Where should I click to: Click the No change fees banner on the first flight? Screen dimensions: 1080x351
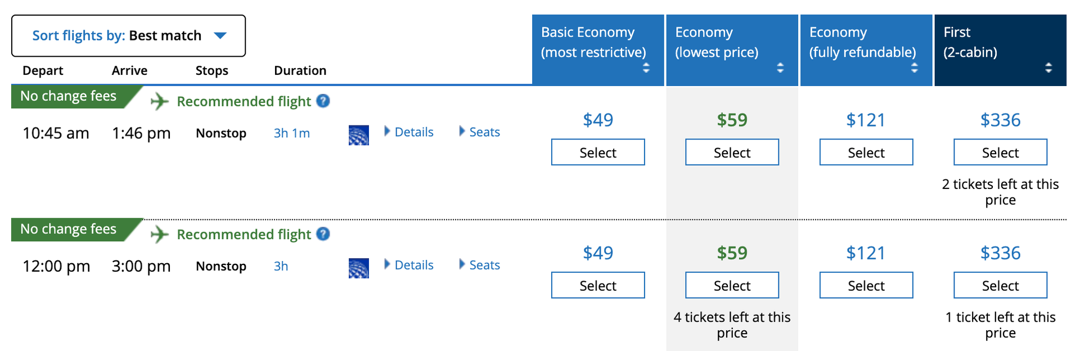point(67,96)
